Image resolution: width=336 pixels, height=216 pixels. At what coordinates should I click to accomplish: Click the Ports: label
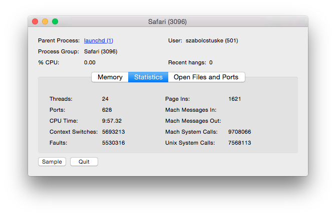58,110
